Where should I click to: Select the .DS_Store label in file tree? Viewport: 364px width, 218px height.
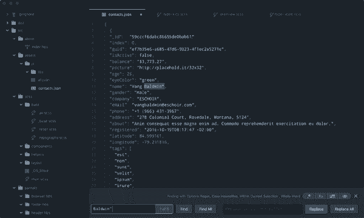click(x=41, y=171)
